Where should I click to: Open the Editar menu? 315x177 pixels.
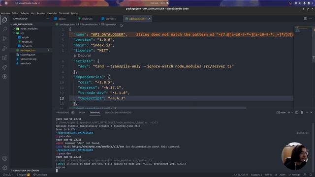(x=15, y=13)
